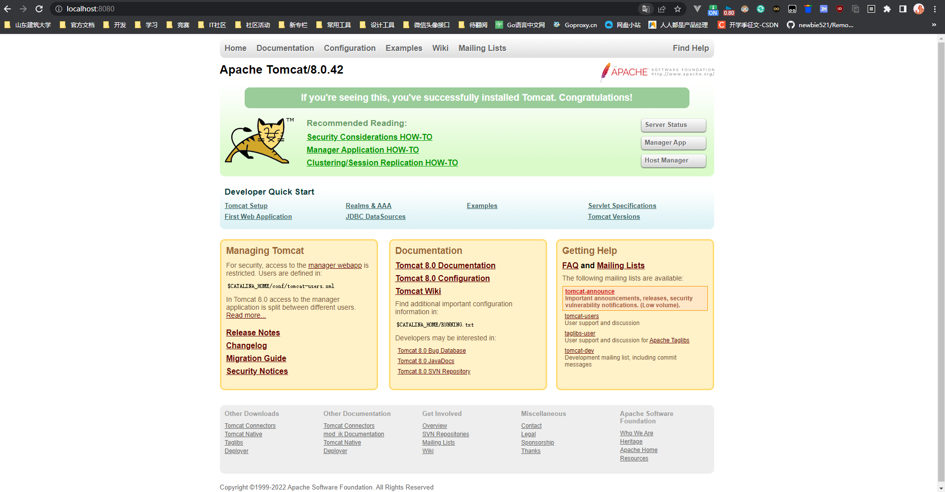The image size is (945, 492).
Task: Open Examples in Tomcat nav bar
Action: [404, 48]
